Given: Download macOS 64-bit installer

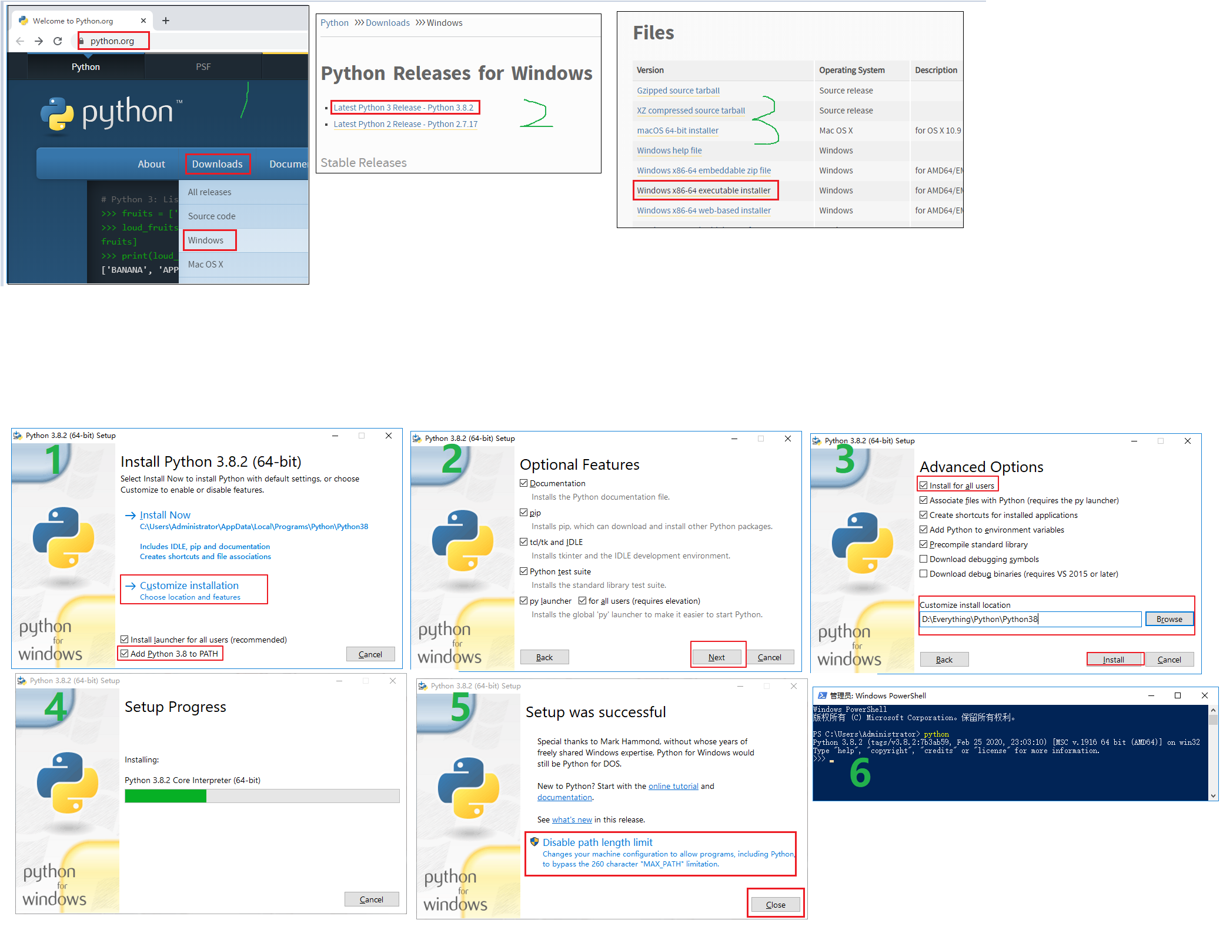Looking at the screenshot, I should 677,131.
